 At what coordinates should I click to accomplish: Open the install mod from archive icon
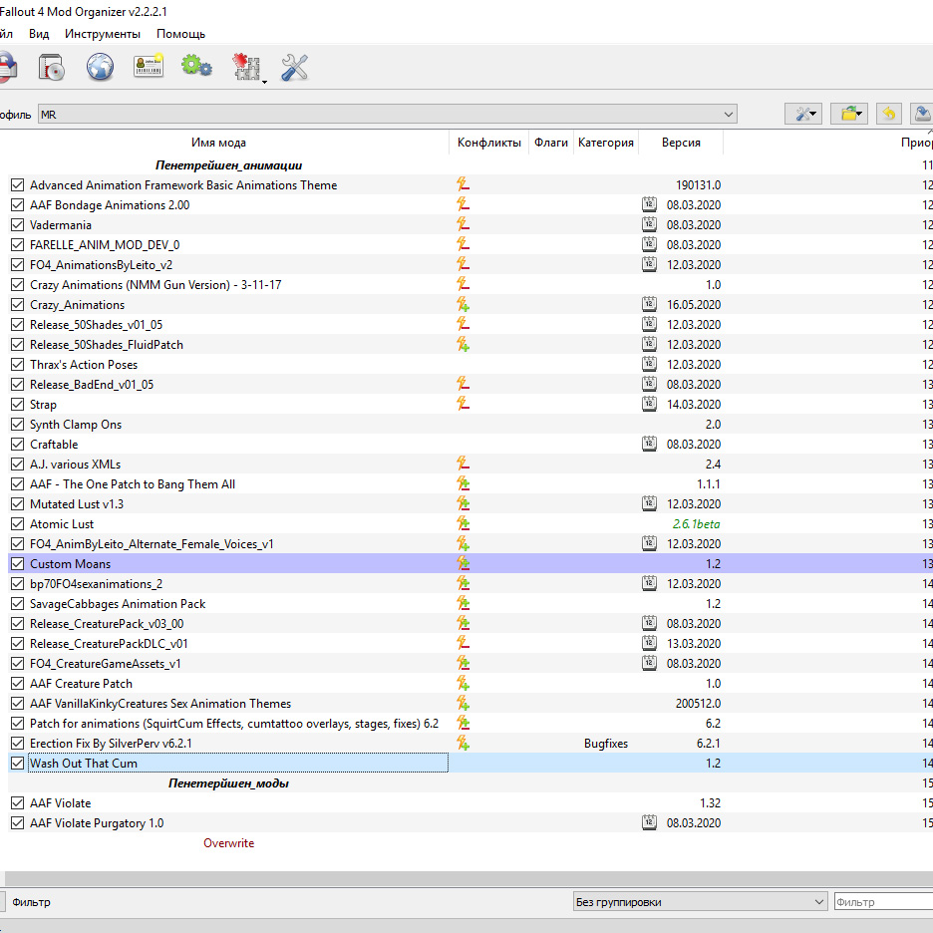pyautogui.click(x=51, y=67)
